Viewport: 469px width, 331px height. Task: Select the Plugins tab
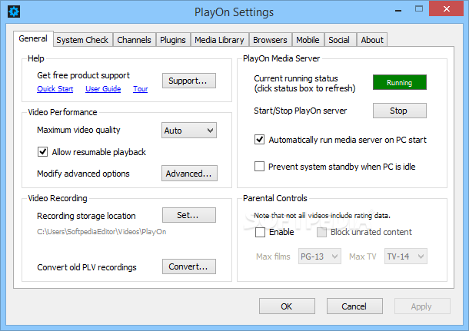(x=172, y=40)
